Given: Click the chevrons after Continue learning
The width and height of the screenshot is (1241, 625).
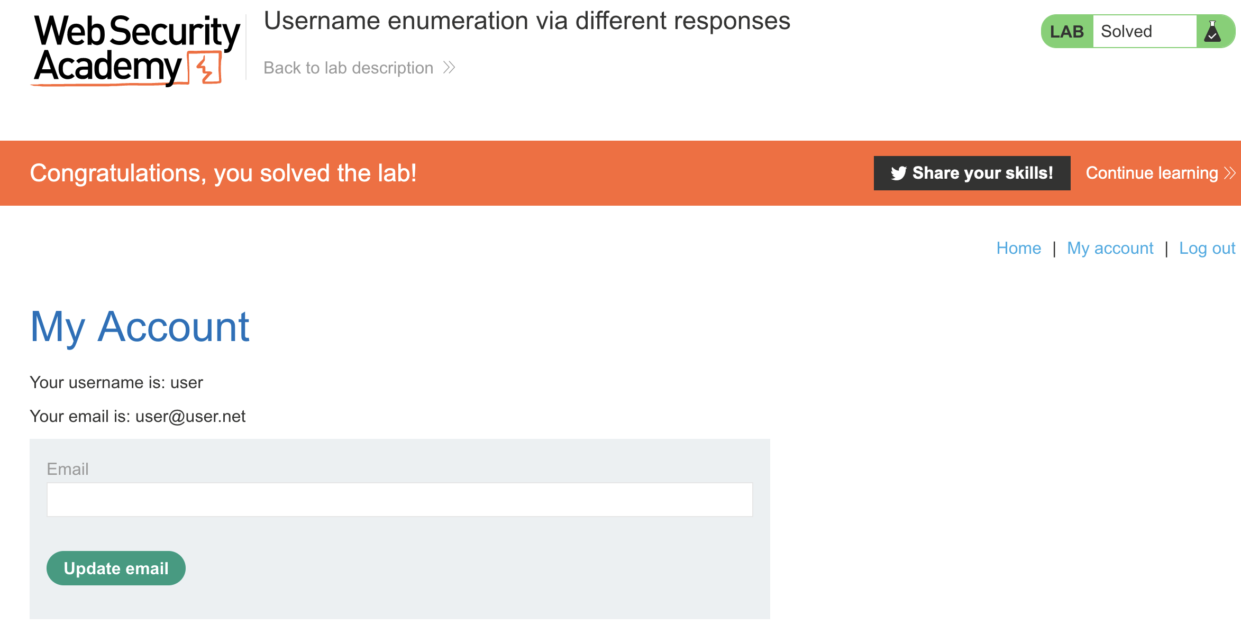Looking at the screenshot, I should tap(1230, 173).
